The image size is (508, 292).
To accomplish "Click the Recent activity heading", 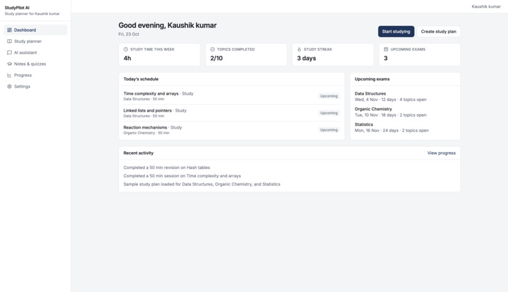I will click(x=138, y=153).
